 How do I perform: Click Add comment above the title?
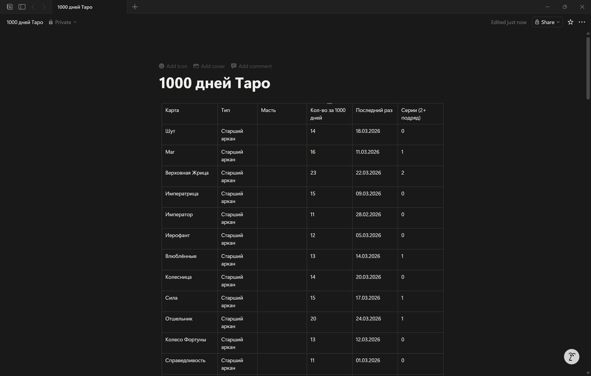click(x=251, y=66)
